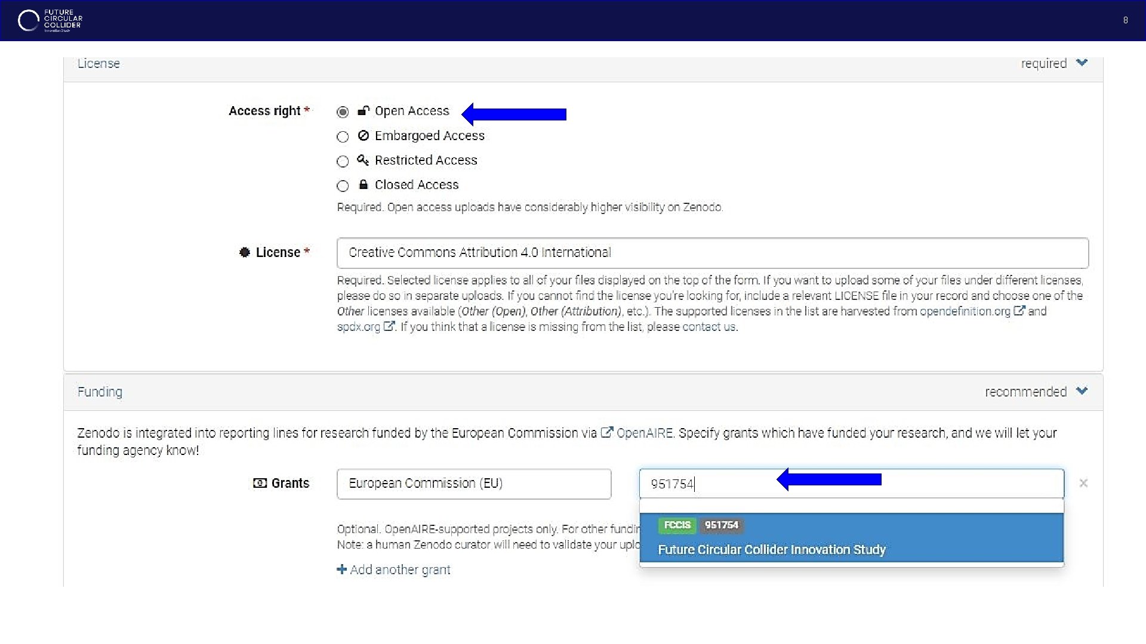Select the Open Access radio button
The height and width of the screenshot is (644, 1146).
343,112
